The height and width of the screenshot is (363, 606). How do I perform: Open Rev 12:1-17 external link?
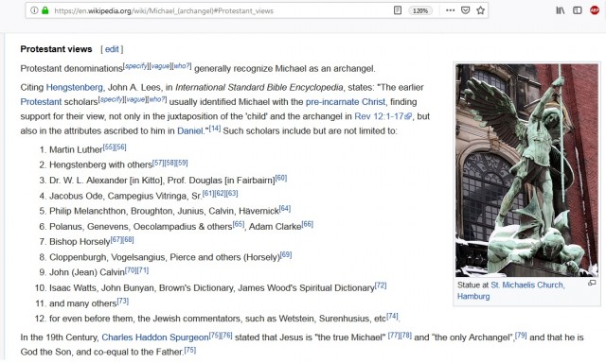383,116
